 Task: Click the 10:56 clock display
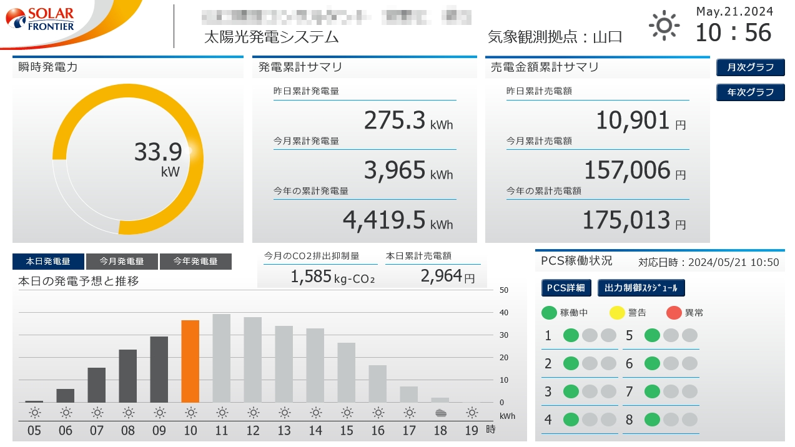coord(733,32)
